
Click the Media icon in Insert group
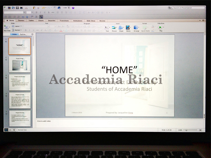128,28
